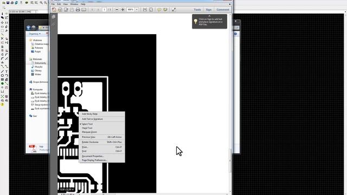This screenshot has height=195, width=347.
Task: Select the Move tool in the PCB editor palette
Action: click(2, 23)
